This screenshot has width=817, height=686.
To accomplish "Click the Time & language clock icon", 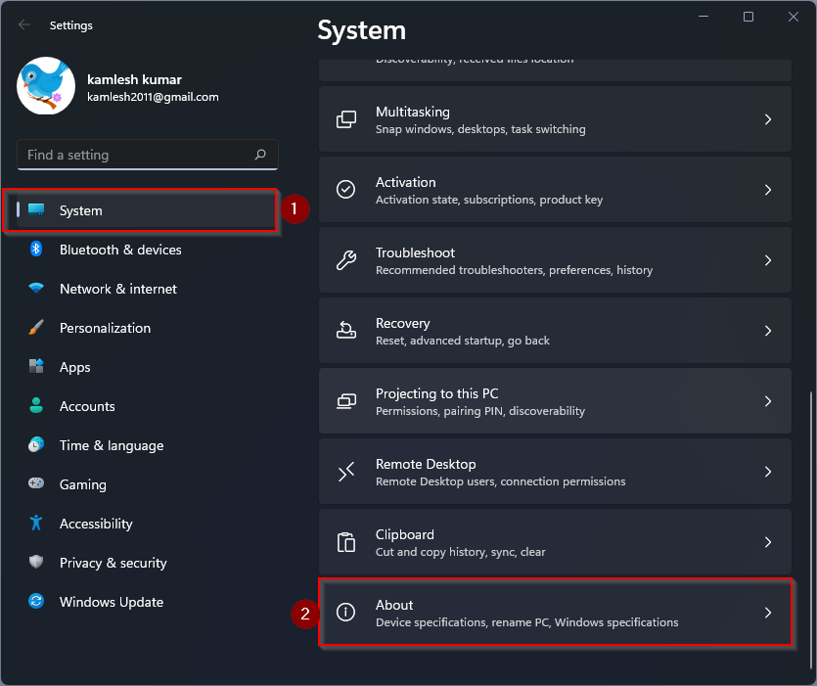I will pos(36,444).
